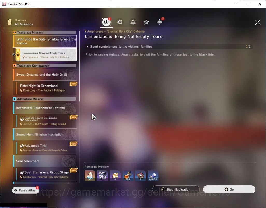
Task: Click the Missions clipboard icon
Action: pyautogui.click(x=10, y=22)
